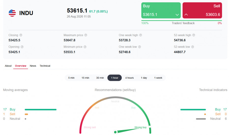The width and height of the screenshot is (229, 135).
Task: Click the Recommendations (sell/buy) heading
Action: pos(115,90)
